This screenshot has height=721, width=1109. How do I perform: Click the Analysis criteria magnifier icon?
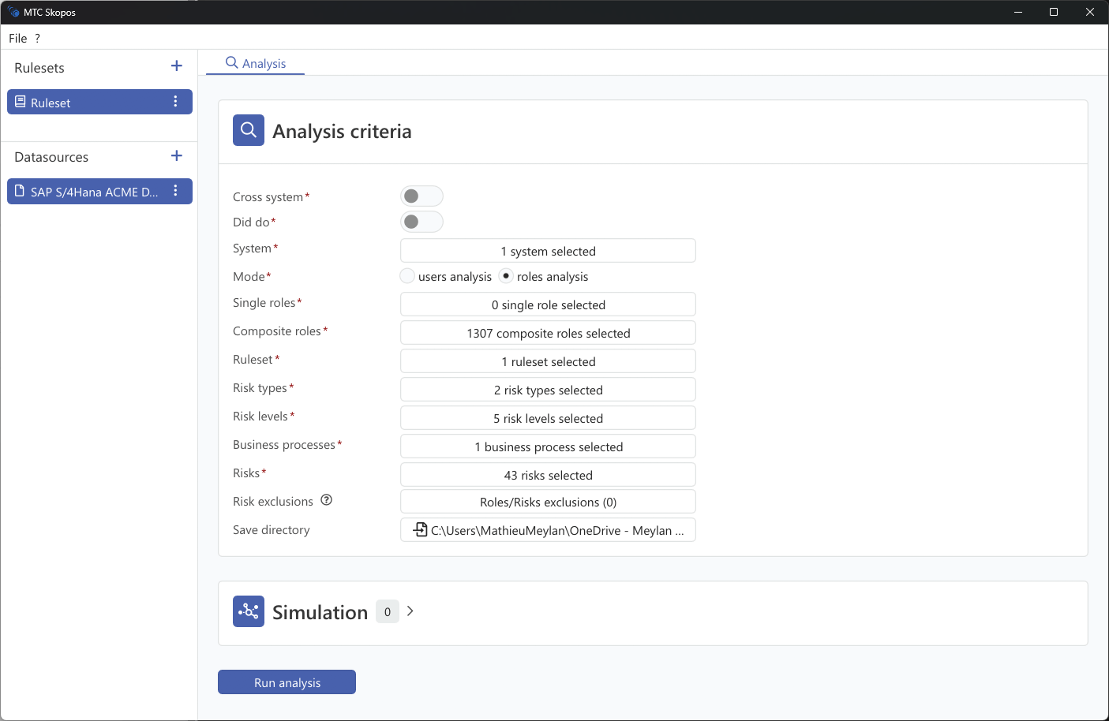(x=249, y=130)
